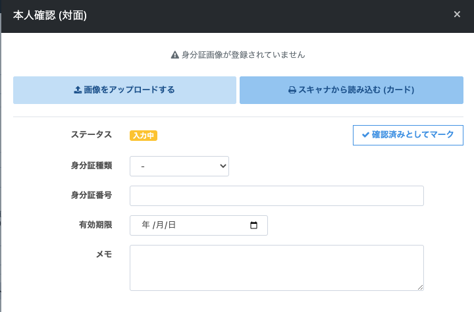Screen dimensions: 474x312
Task: Click inside the メモ text area
Action: pos(276,267)
